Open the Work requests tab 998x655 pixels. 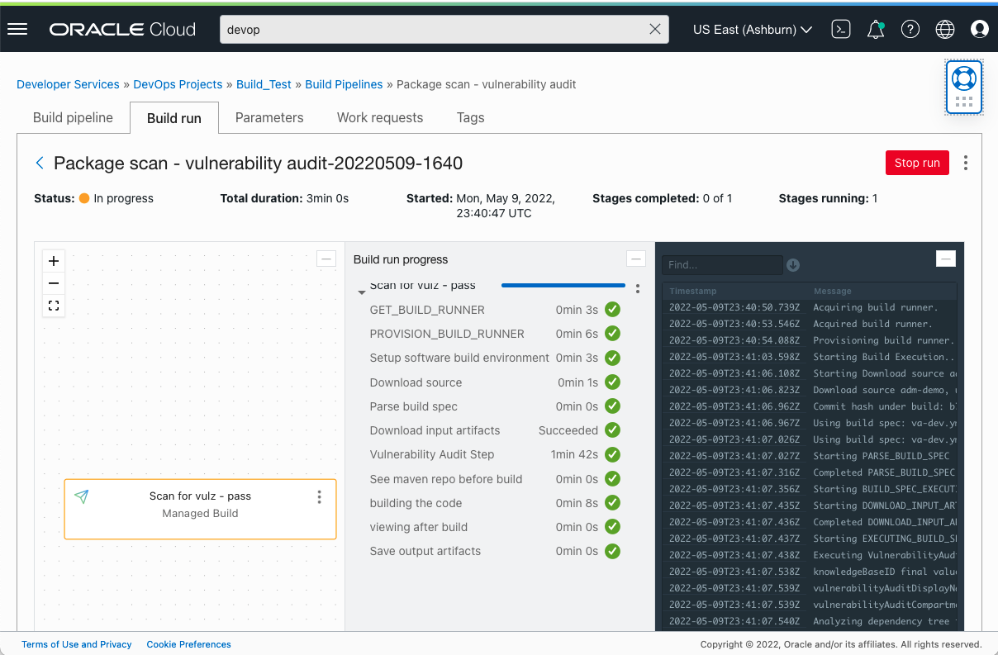(379, 117)
